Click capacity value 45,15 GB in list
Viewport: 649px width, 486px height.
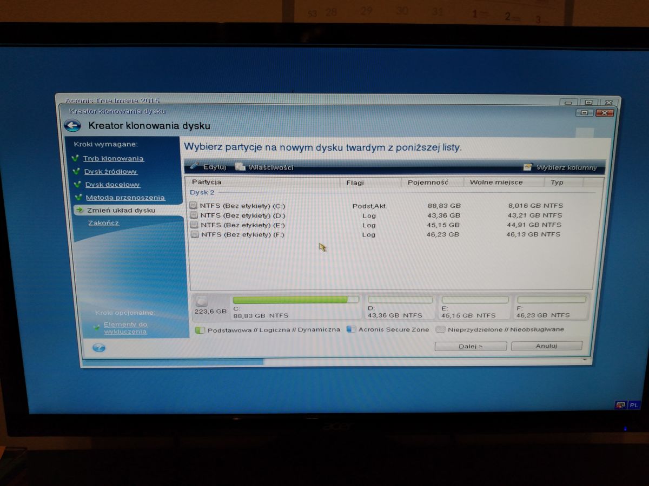[x=443, y=225]
